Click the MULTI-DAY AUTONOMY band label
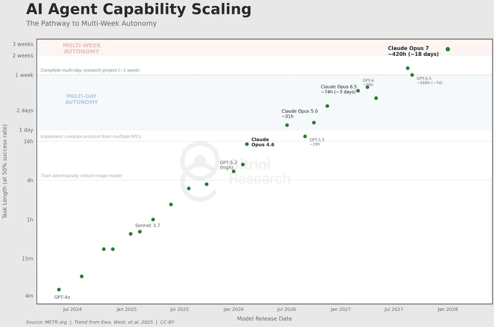 coord(81,99)
